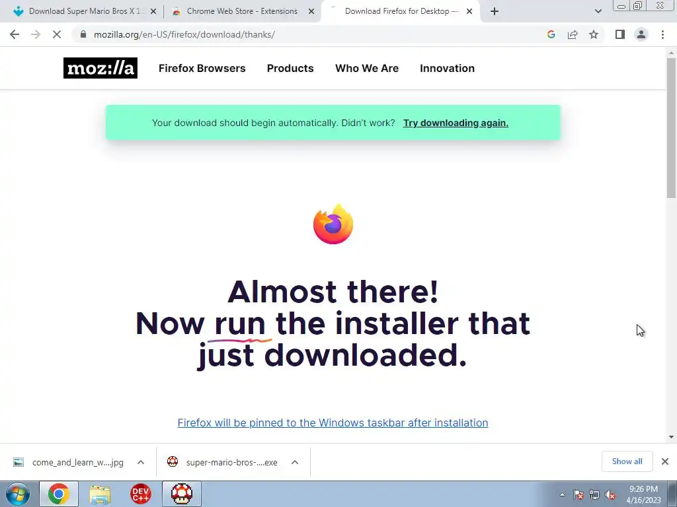This screenshot has height=507, width=677.
Task: Go to Mozilla logo homepage
Action: tap(100, 68)
